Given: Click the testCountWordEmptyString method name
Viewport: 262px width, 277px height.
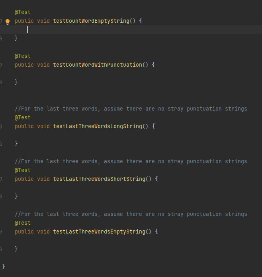Looking at the screenshot, I should click(91, 21).
